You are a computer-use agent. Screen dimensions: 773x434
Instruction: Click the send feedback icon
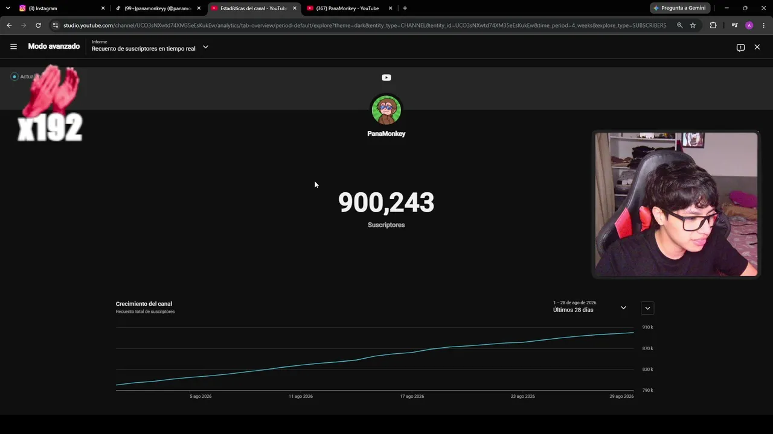tap(740, 48)
